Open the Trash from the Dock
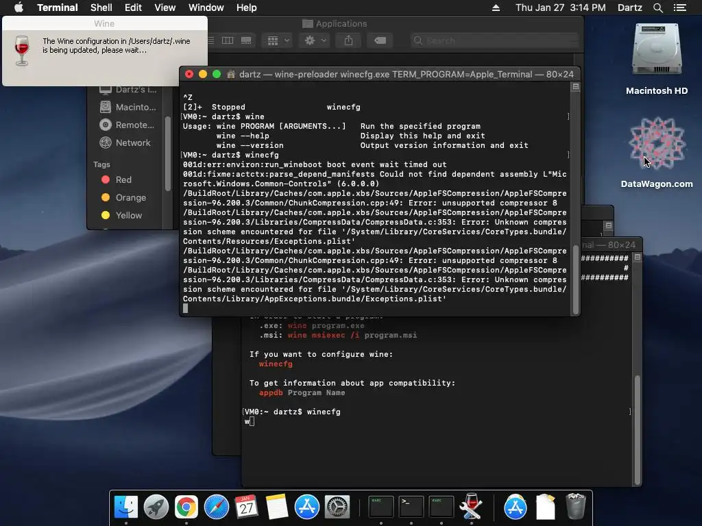Viewport: 702px width, 526px height. [575, 506]
